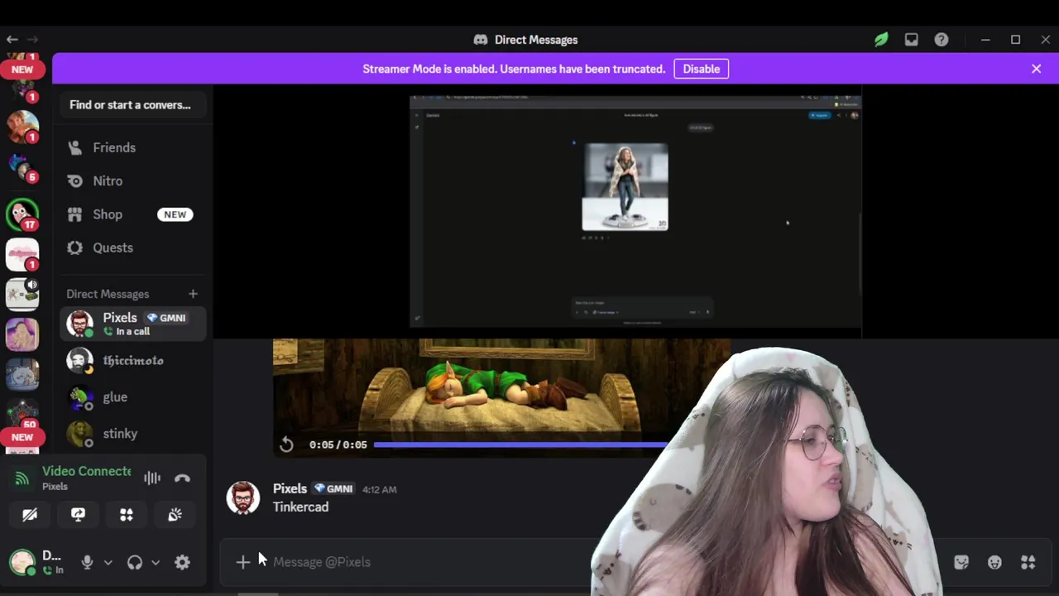Disconnect from the call
Image resolution: width=1059 pixels, height=596 pixels.
tap(183, 478)
